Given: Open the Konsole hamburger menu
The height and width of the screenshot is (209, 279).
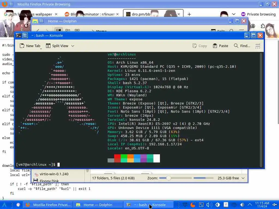Looking at the screenshot, I should 258,46.
